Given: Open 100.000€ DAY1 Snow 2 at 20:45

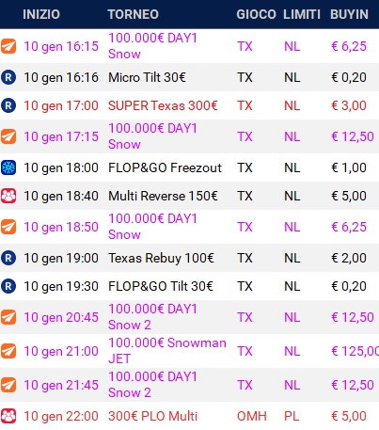Looking at the screenshot, I should 152,317.
